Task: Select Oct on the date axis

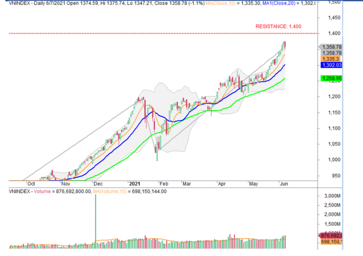Action: click(x=30, y=184)
